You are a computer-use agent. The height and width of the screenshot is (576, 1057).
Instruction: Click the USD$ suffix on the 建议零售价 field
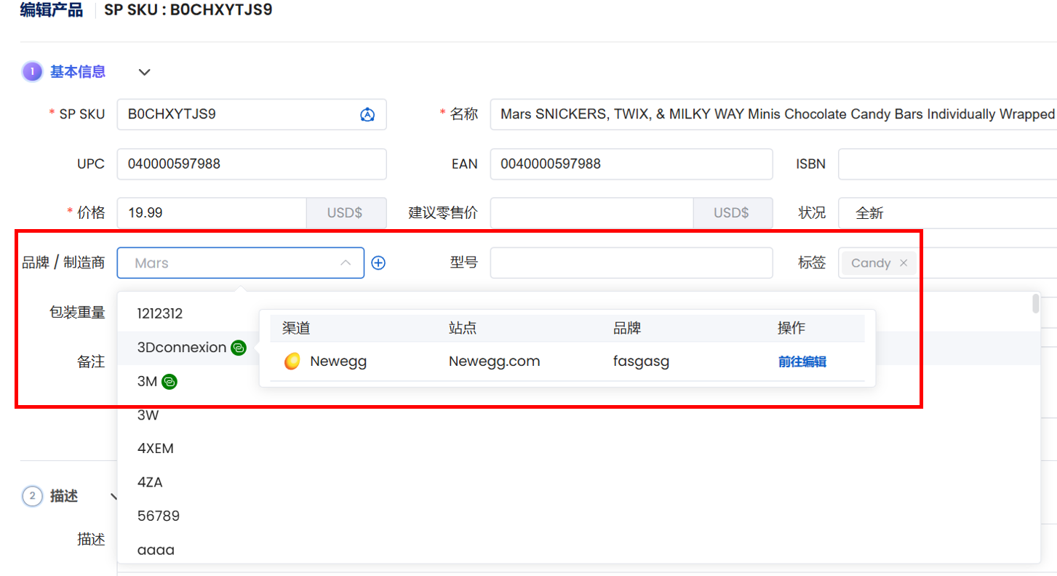[733, 213]
